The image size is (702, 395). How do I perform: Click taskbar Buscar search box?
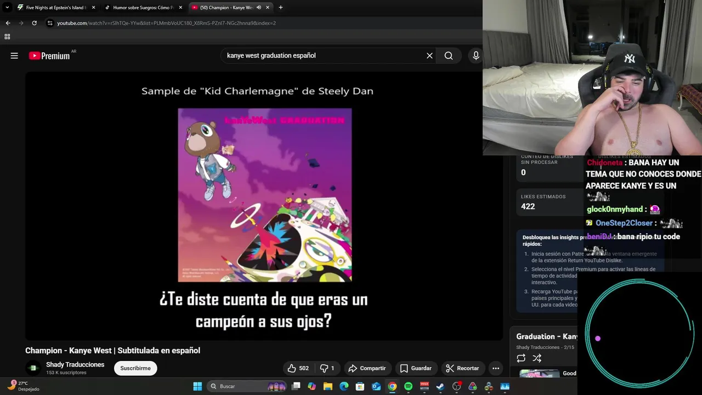248,386
